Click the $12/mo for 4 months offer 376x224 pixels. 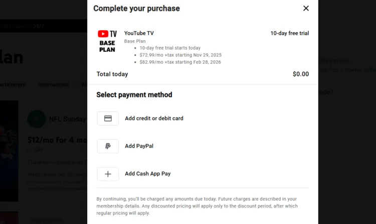tap(57, 140)
